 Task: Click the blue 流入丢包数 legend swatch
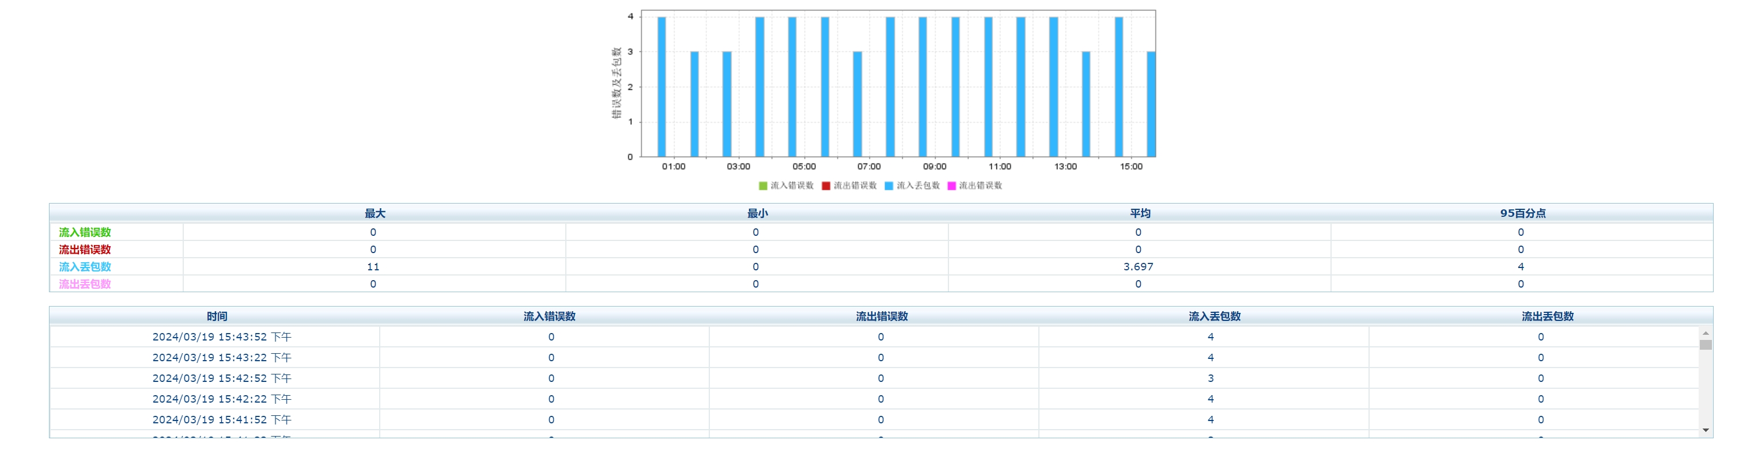coord(889,186)
